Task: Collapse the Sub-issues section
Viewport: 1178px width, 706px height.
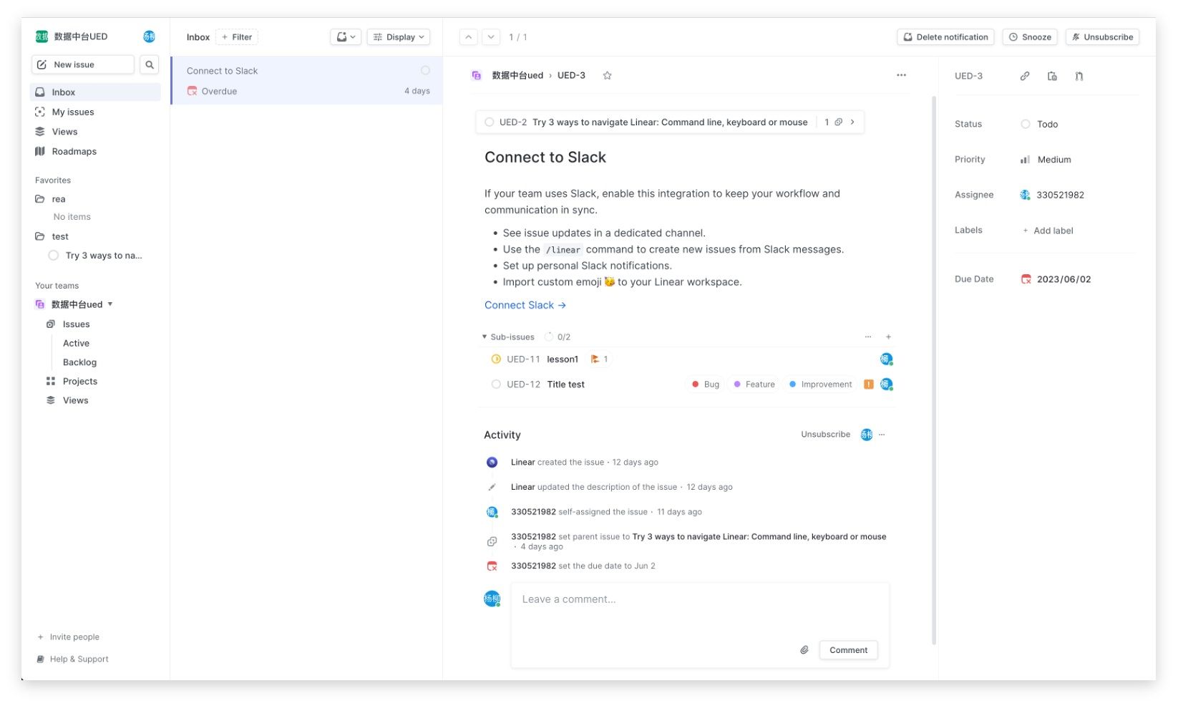Action: (x=485, y=337)
